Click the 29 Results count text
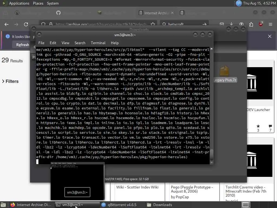 tap(12, 60)
